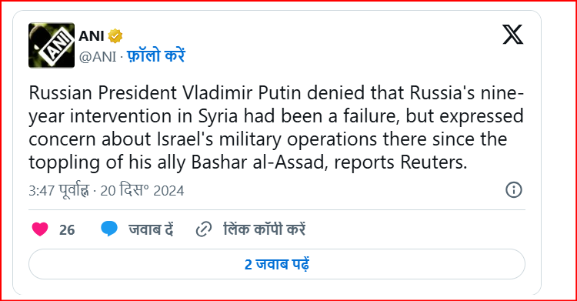577x301 pixels.
Task: Follow ANI via फ़ॉलो करें link
Action: (x=155, y=56)
